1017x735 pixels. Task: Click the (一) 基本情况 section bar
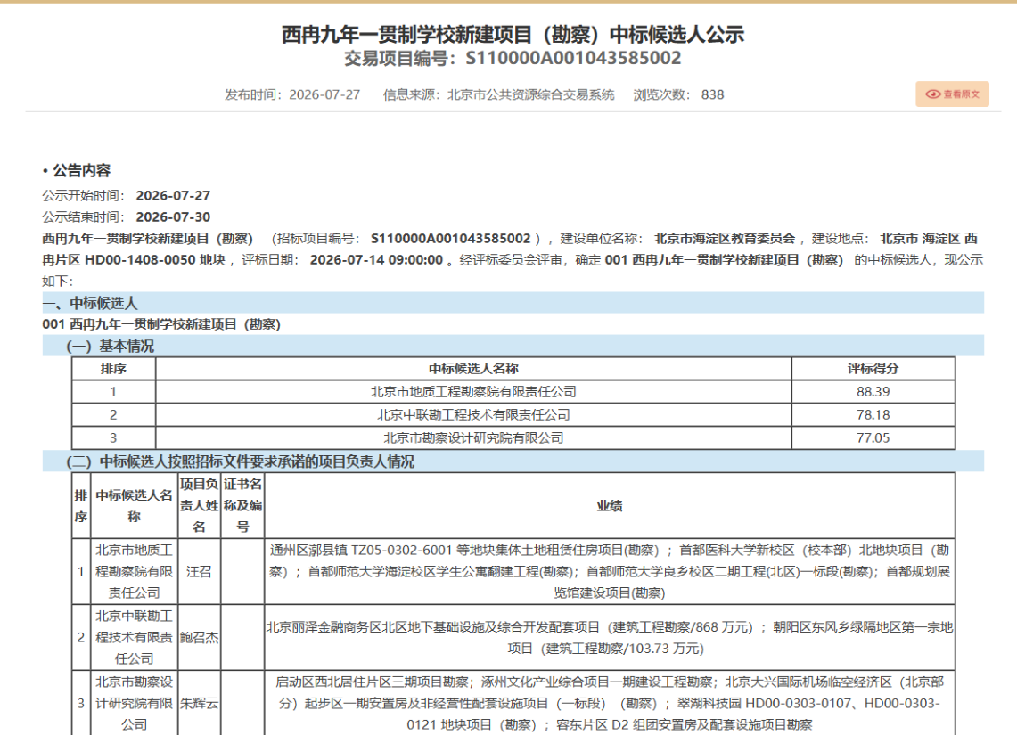click(x=513, y=346)
